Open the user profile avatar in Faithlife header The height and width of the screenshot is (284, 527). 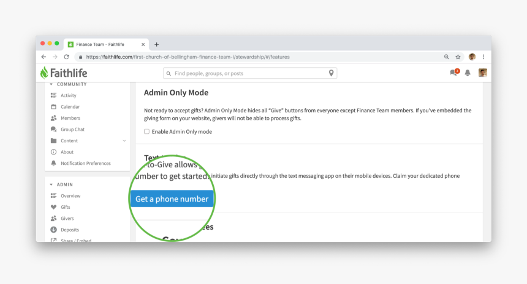point(482,73)
